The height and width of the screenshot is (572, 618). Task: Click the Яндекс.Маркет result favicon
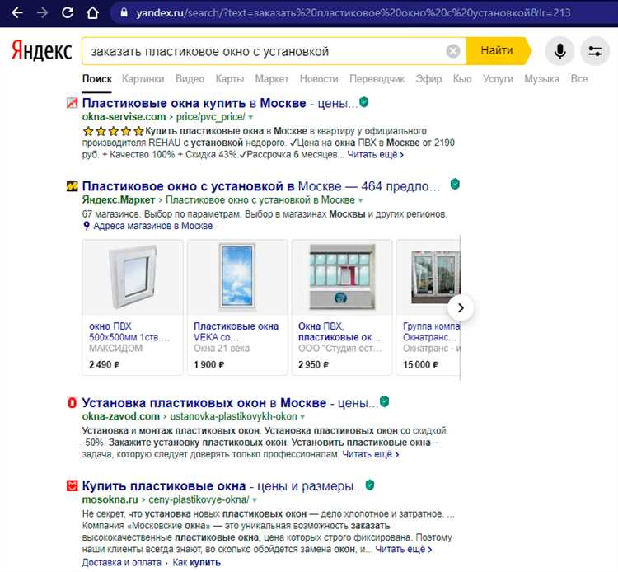(73, 185)
